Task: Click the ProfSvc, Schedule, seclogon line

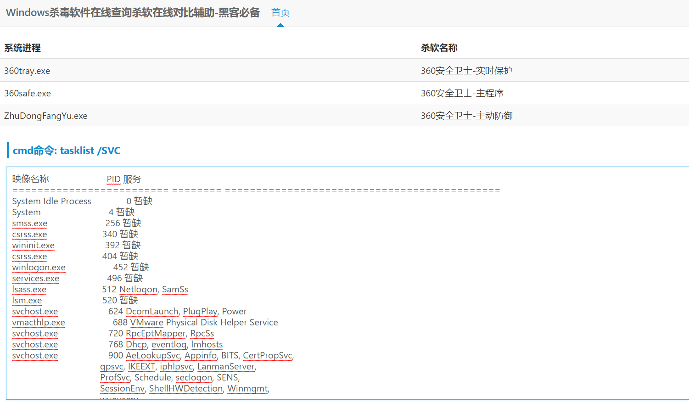Action: (x=170, y=377)
